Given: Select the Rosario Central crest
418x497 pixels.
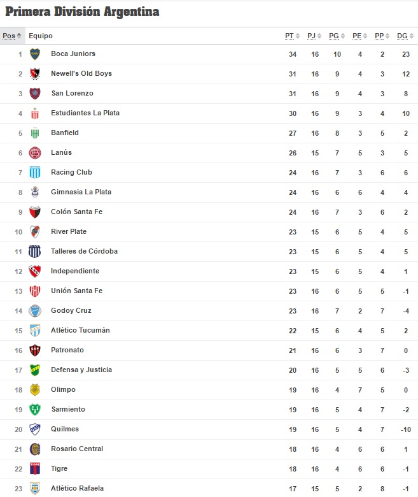Looking at the screenshot, I should (35, 449).
